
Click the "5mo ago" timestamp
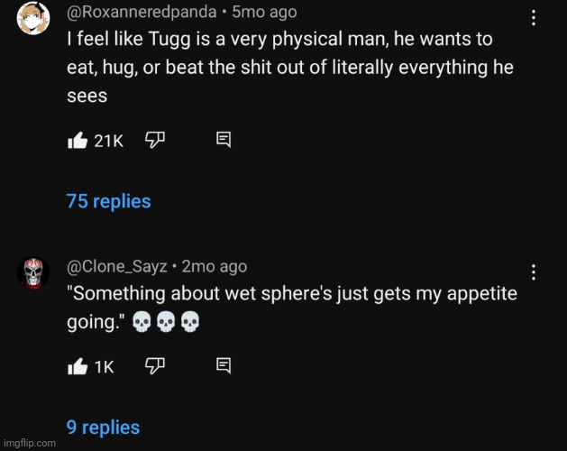(264, 13)
